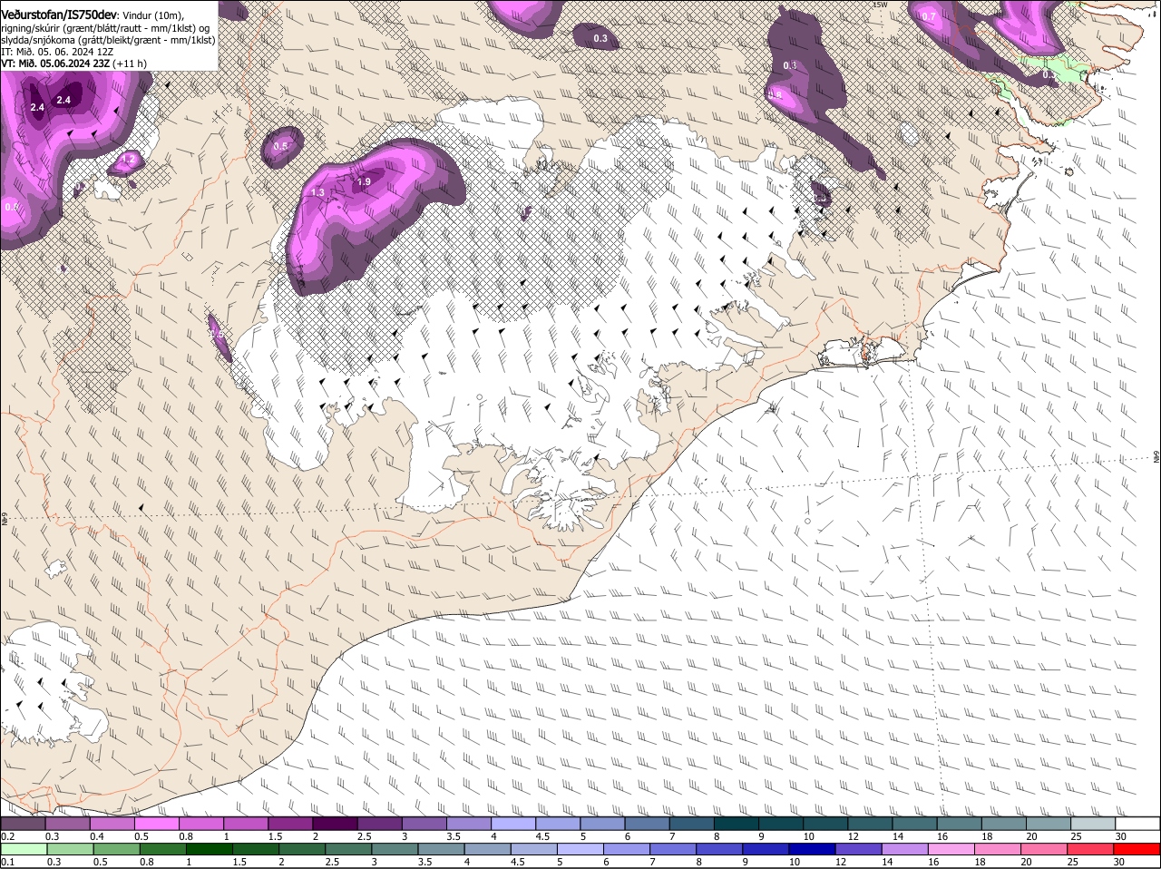Pick the upper legend swatch between 3 and 3.5

click(424, 824)
